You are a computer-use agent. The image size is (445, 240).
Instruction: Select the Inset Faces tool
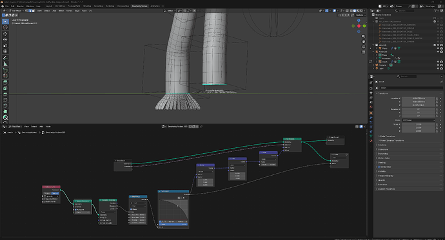click(5, 88)
